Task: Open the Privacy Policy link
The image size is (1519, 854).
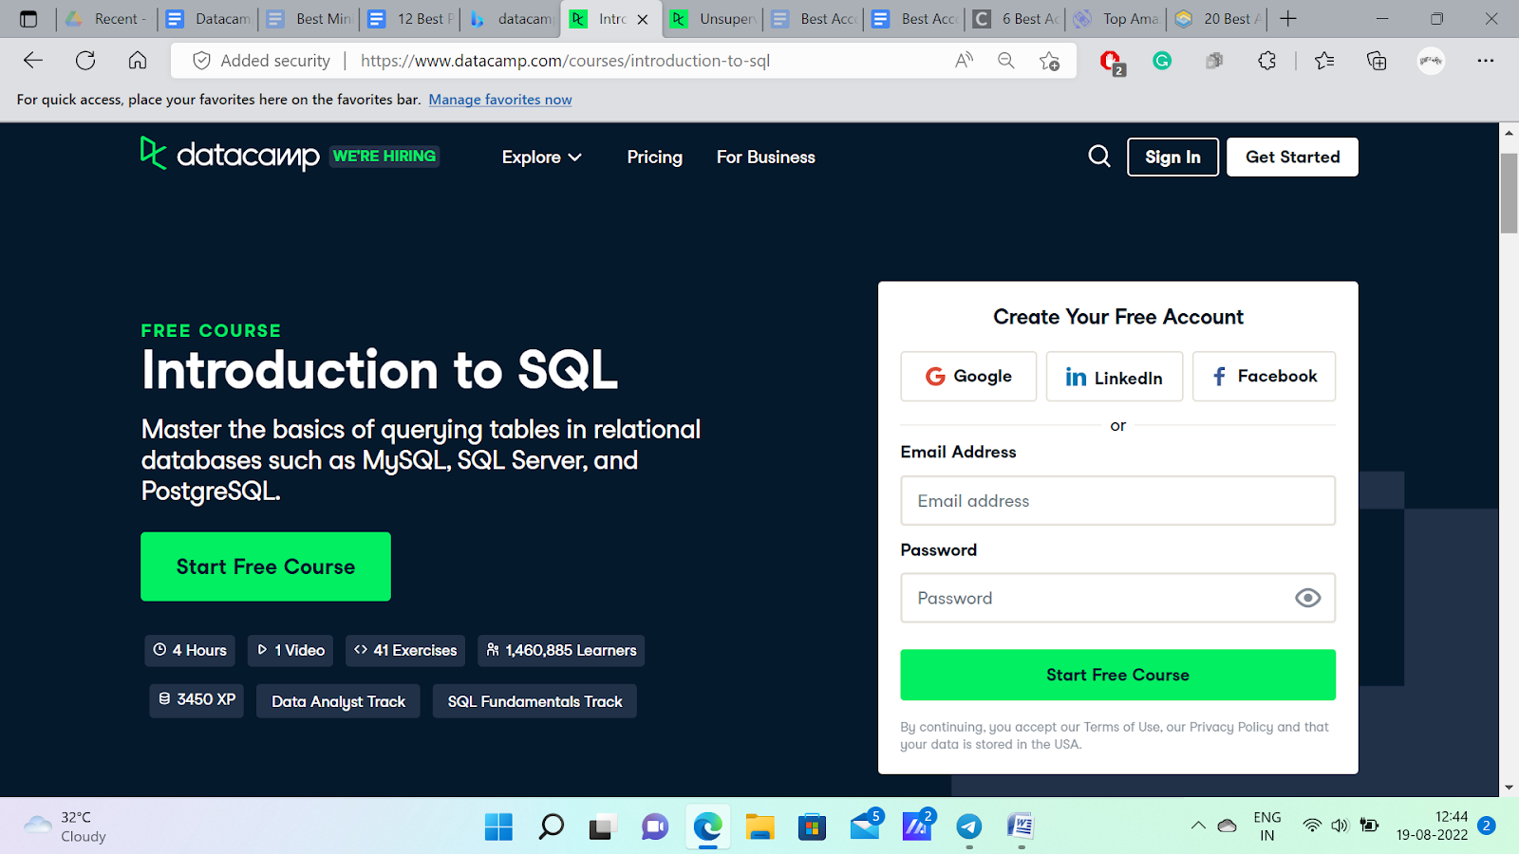Action: click(x=1231, y=727)
